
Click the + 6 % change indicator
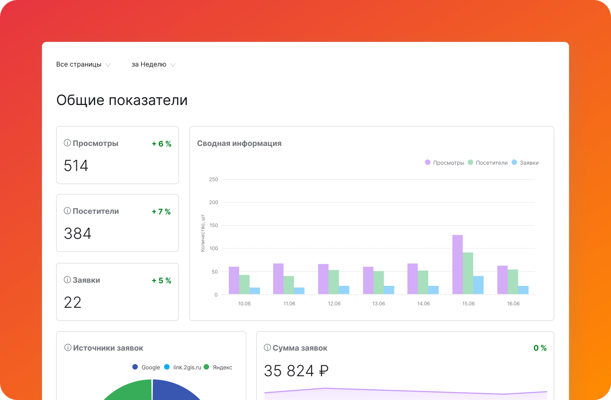pos(161,144)
